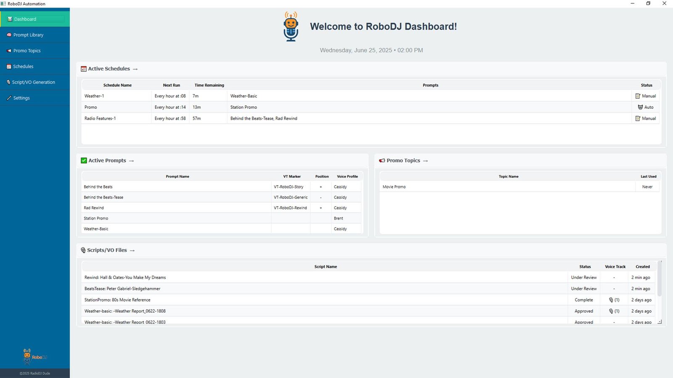Open full Scripts/VO Files list arrow
Viewport: 673px width, 378px height.
(x=132, y=250)
